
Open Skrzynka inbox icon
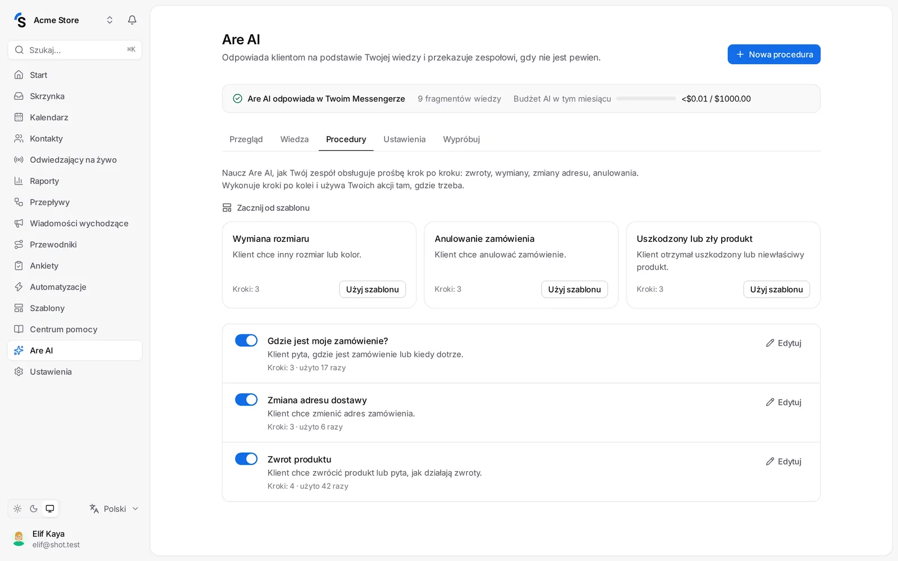point(19,96)
